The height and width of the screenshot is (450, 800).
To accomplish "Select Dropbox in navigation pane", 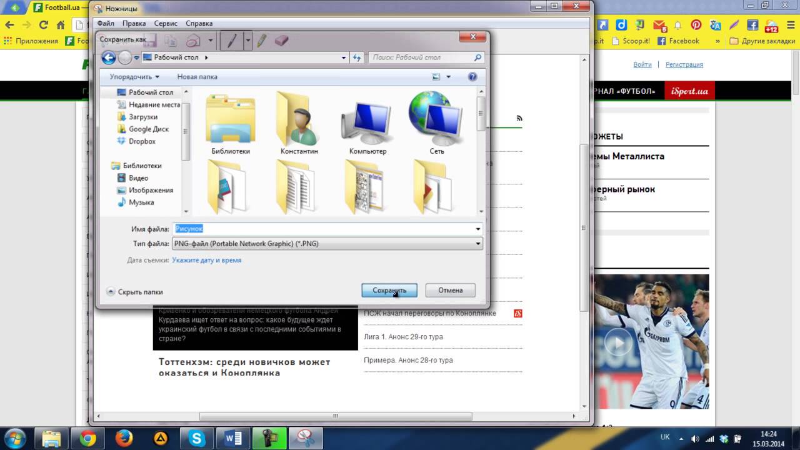I will [136, 141].
